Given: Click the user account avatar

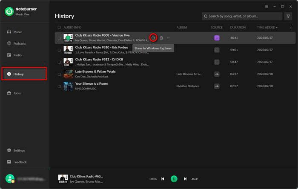Looking at the screenshot, I should point(10,178).
